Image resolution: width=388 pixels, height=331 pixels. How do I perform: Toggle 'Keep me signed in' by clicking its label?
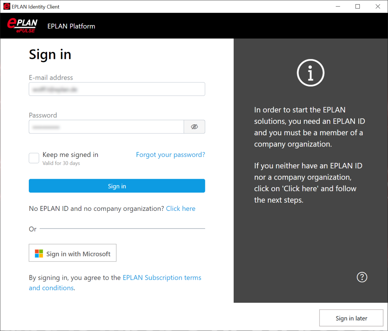[x=70, y=154]
